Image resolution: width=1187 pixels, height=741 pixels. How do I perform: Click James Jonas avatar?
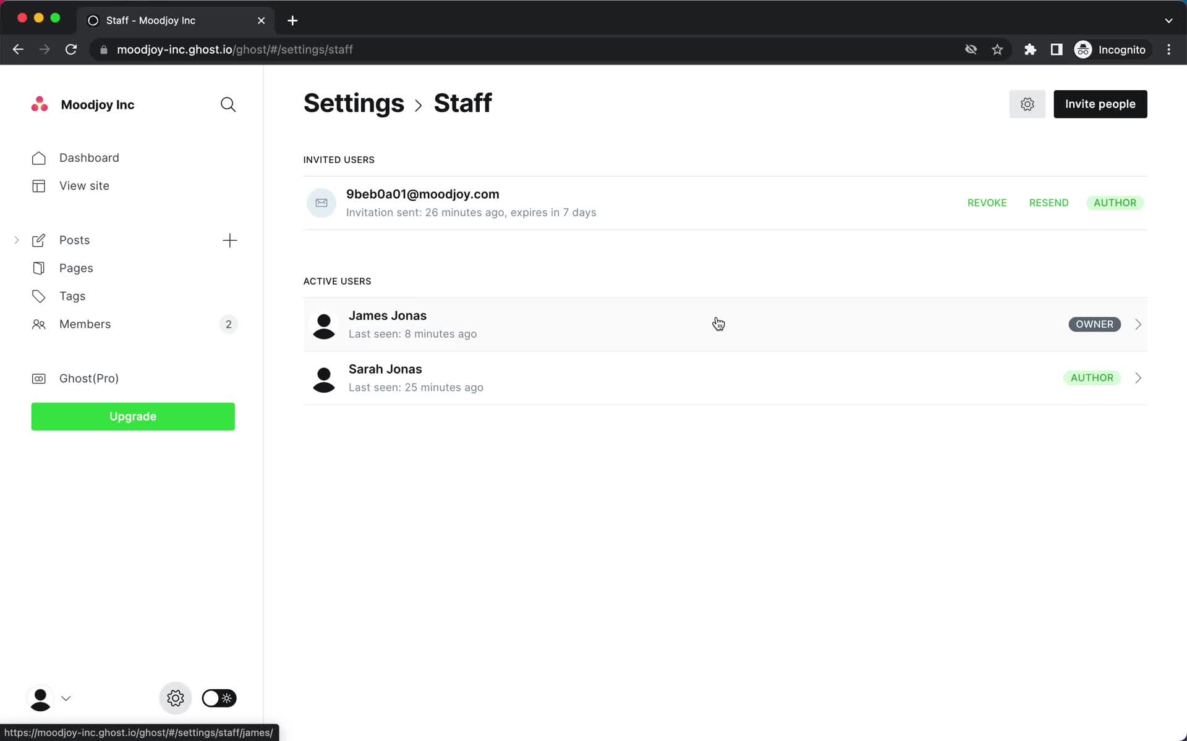[324, 325]
